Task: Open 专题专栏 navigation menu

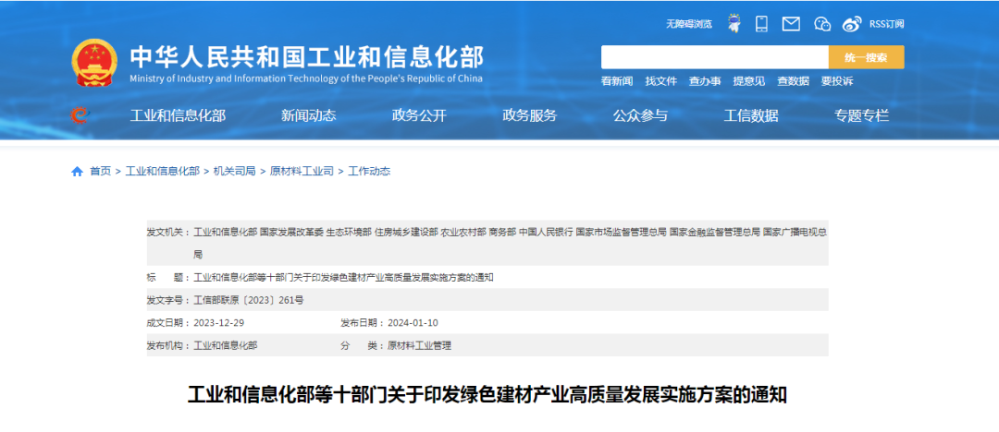Action: pyautogui.click(x=861, y=115)
